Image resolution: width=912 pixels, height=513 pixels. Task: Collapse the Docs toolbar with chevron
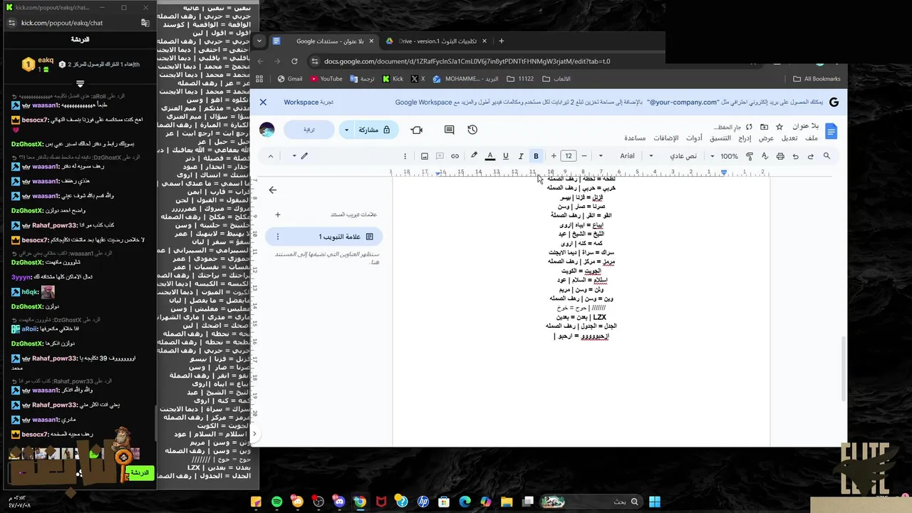click(x=271, y=156)
